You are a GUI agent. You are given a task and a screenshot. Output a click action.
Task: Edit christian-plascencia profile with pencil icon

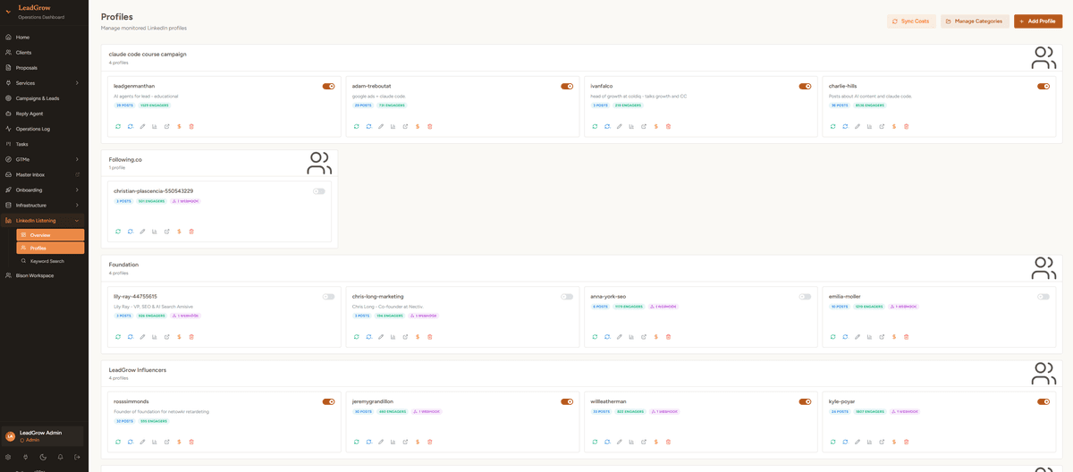[142, 232]
